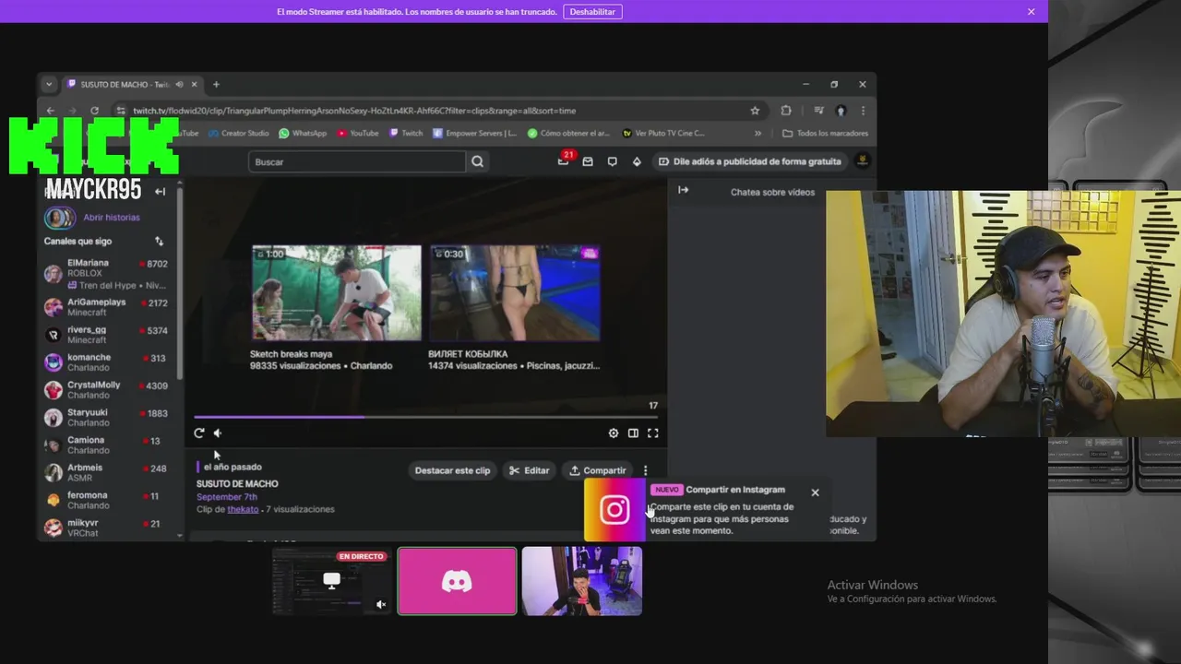Show more bookmarks with chevron
Image resolution: width=1181 pixels, height=664 pixels.
point(758,133)
